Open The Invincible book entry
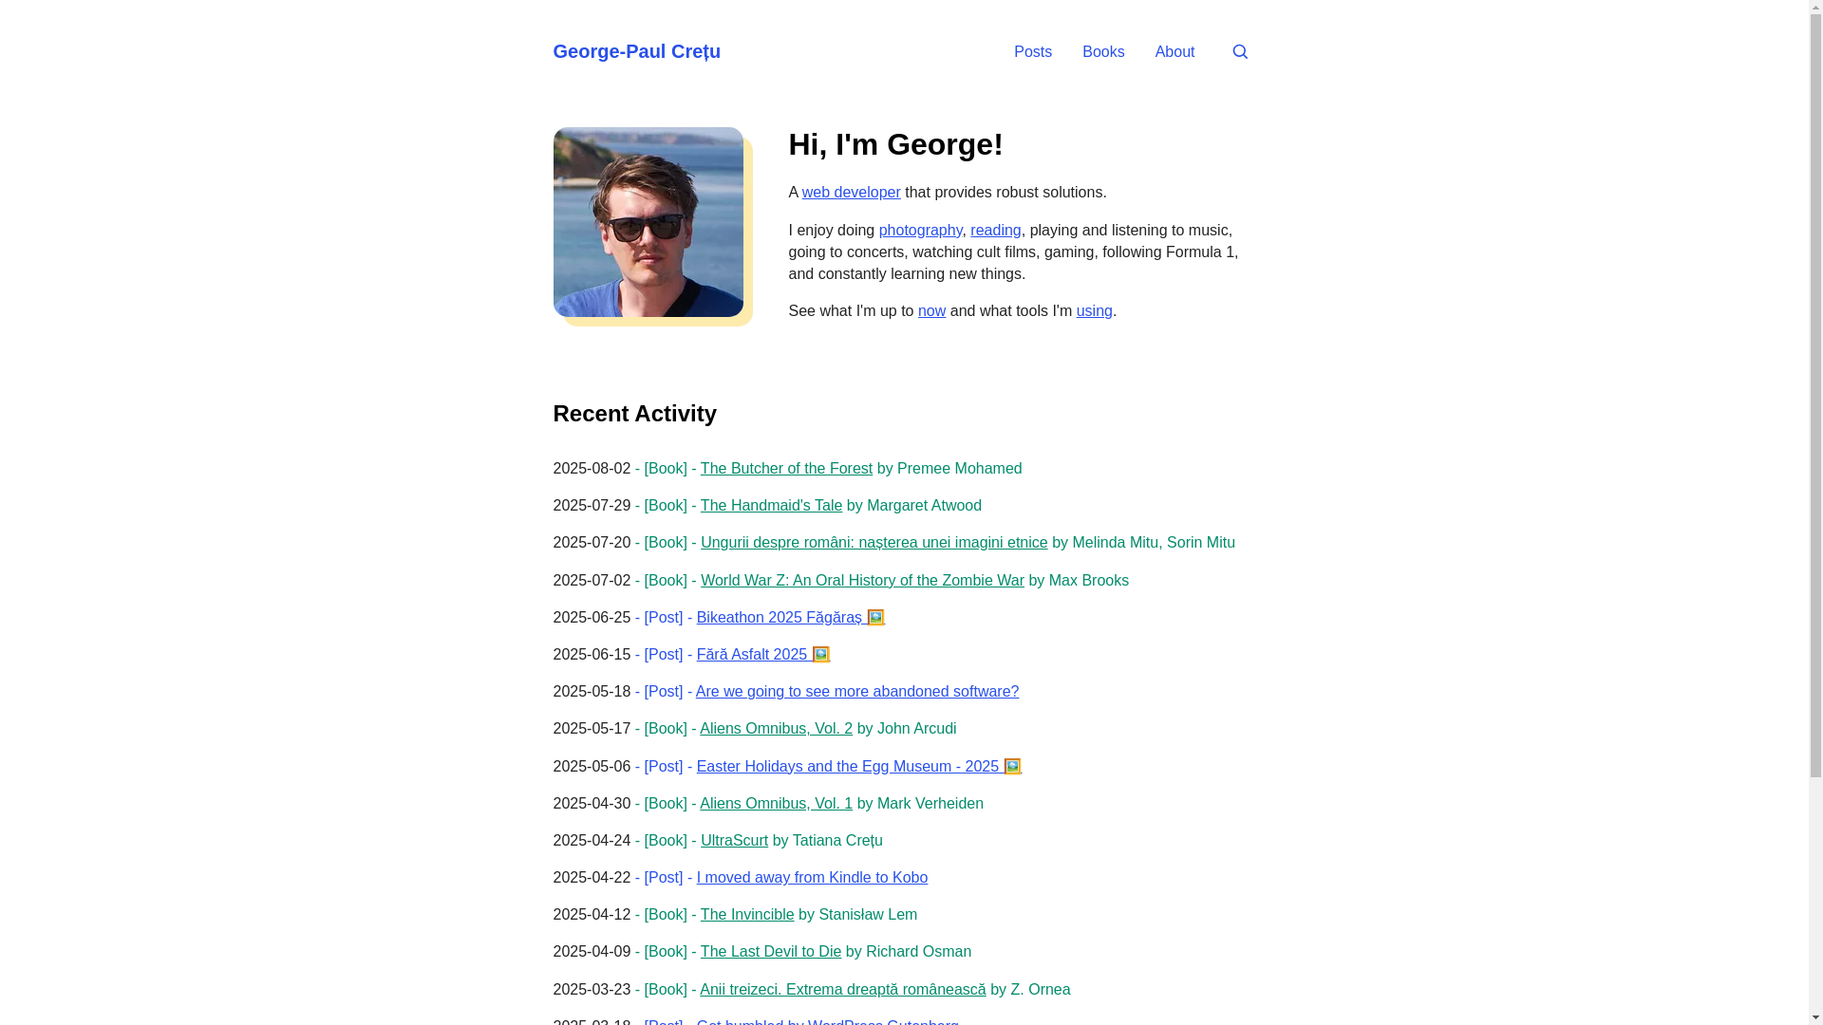Viewport: 1823px width, 1025px height. pyautogui.click(x=747, y=915)
